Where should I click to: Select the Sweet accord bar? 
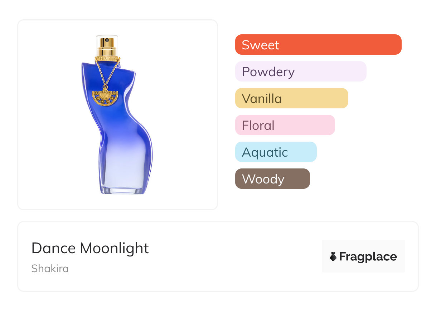pos(318,45)
